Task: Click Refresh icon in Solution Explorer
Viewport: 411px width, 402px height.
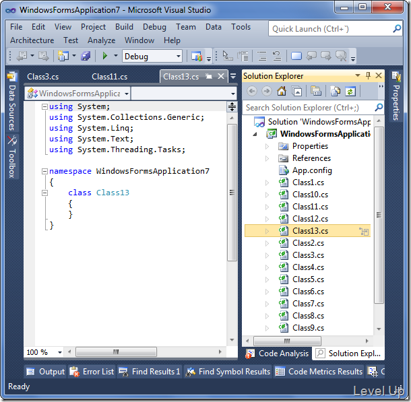Action: tap(350, 92)
